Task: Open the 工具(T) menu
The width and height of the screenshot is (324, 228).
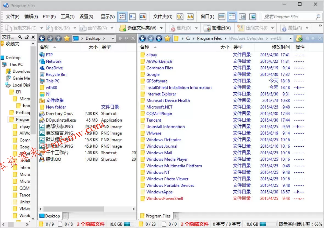Action: (x=68, y=17)
